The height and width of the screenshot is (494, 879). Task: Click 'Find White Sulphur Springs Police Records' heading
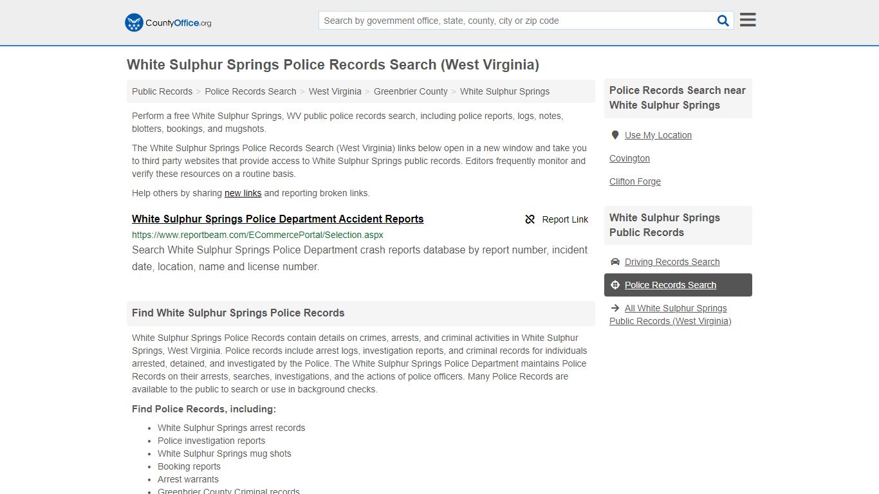point(238,313)
